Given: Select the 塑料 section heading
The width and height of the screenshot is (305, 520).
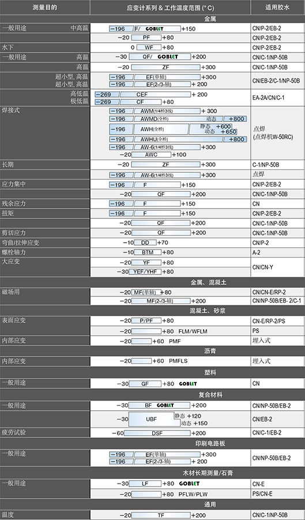Looking at the screenshot, I should click(x=210, y=373).
